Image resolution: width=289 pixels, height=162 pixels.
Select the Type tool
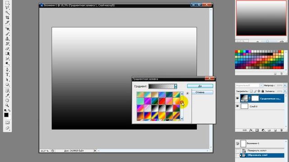point(7,75)
